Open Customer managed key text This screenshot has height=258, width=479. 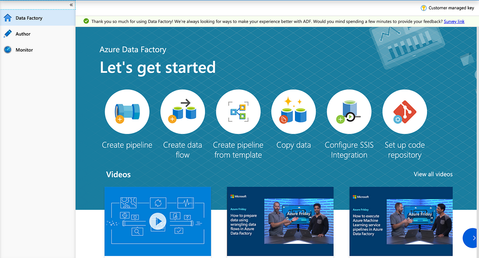[451, 8]
